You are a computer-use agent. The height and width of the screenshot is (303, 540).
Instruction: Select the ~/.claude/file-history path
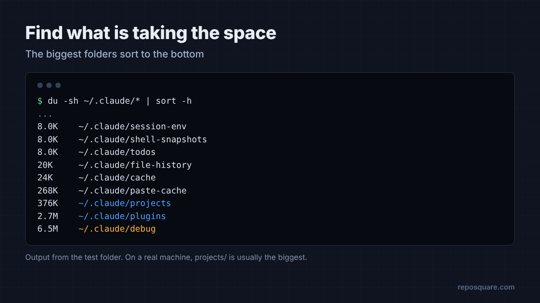135,165
